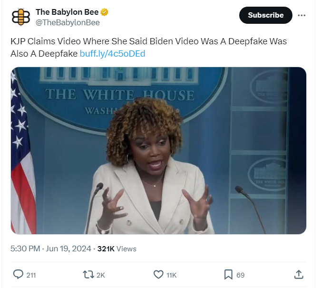The width and height of the screenshot is (321, 288).
Task: Click the Babylon Bee profile avatar
Action: point(20,17)
